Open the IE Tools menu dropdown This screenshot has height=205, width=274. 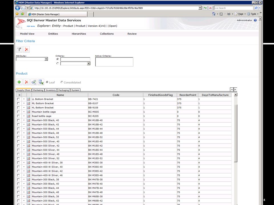(253, 14)
